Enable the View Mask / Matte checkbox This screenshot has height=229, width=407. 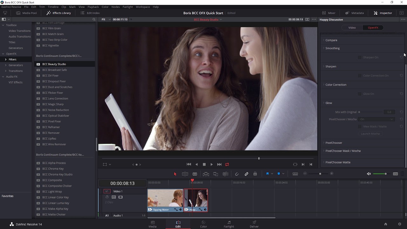point(360,127)
